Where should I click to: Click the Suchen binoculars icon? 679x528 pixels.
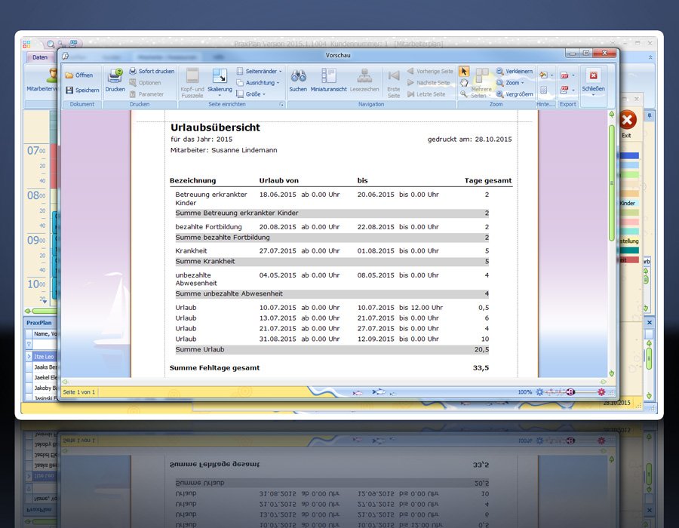pos(298,75)
